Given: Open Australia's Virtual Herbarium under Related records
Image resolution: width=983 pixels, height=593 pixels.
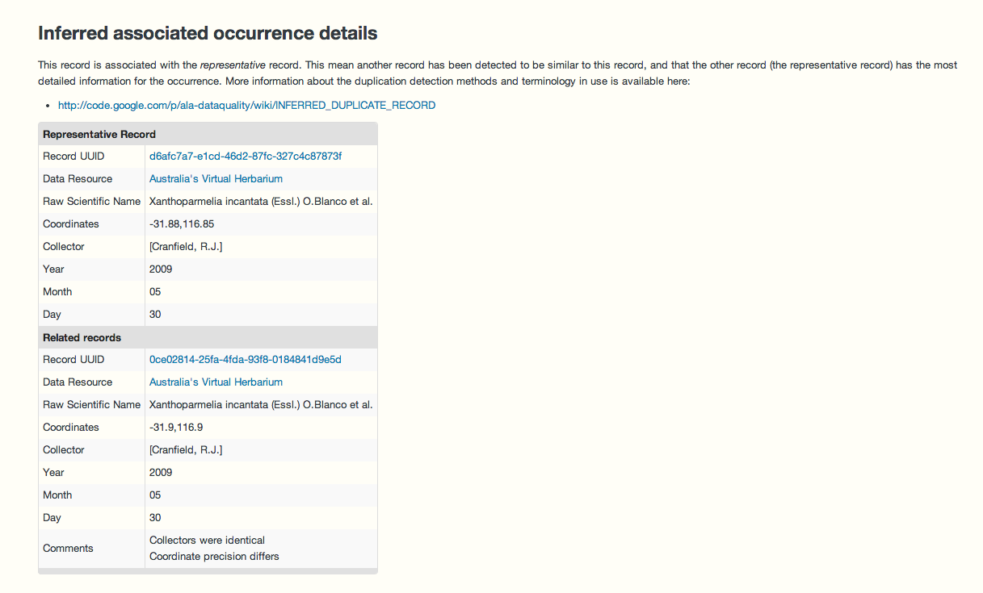Looking at the screenshot, I should (216, 382).
